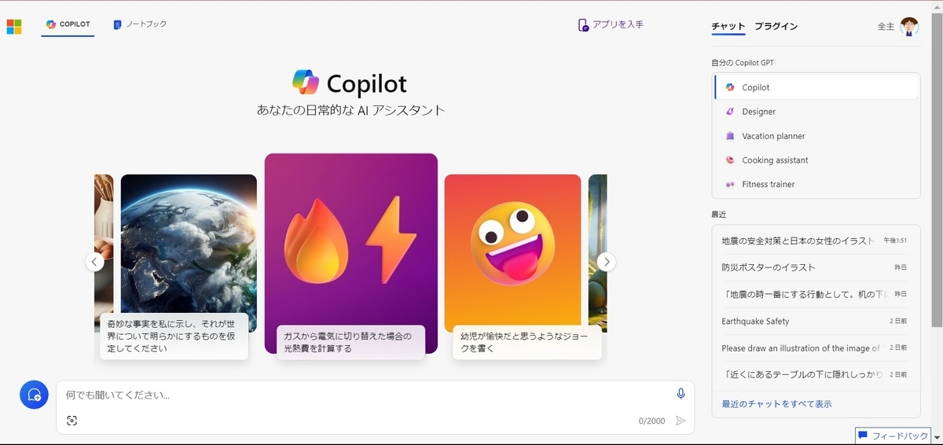Open the Microsoft logo in top-left
The height and width of the screenshot is (445, 943).
[14, 27]
